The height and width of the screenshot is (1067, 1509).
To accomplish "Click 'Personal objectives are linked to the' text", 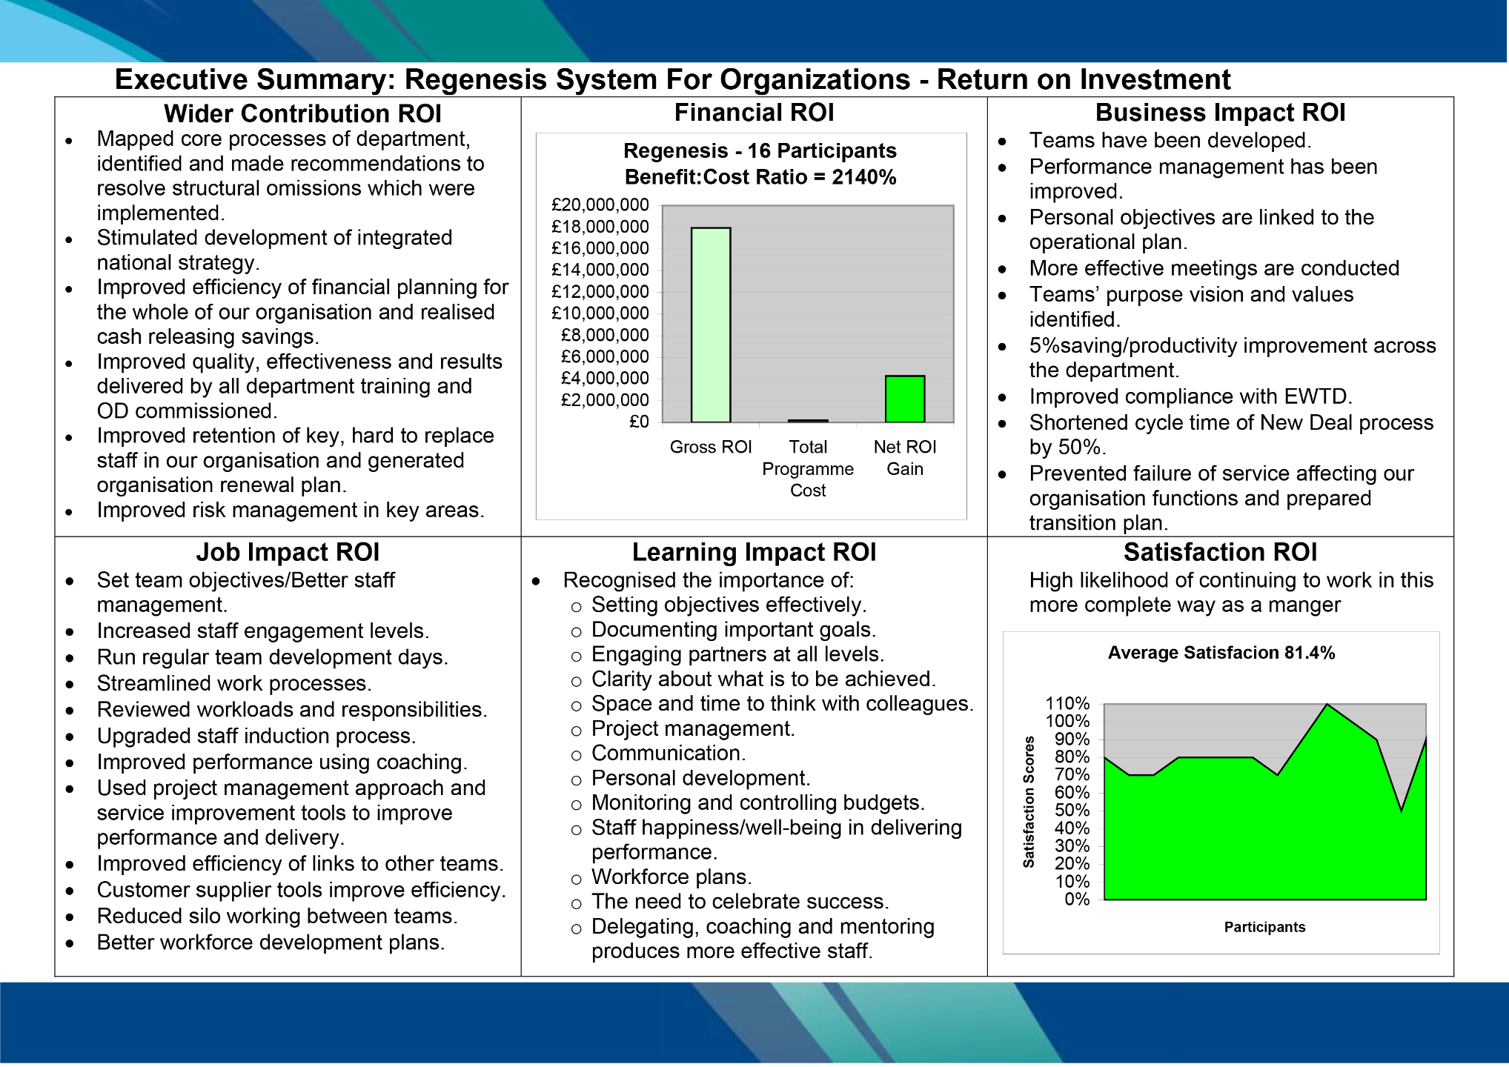I will [1201, 217].
